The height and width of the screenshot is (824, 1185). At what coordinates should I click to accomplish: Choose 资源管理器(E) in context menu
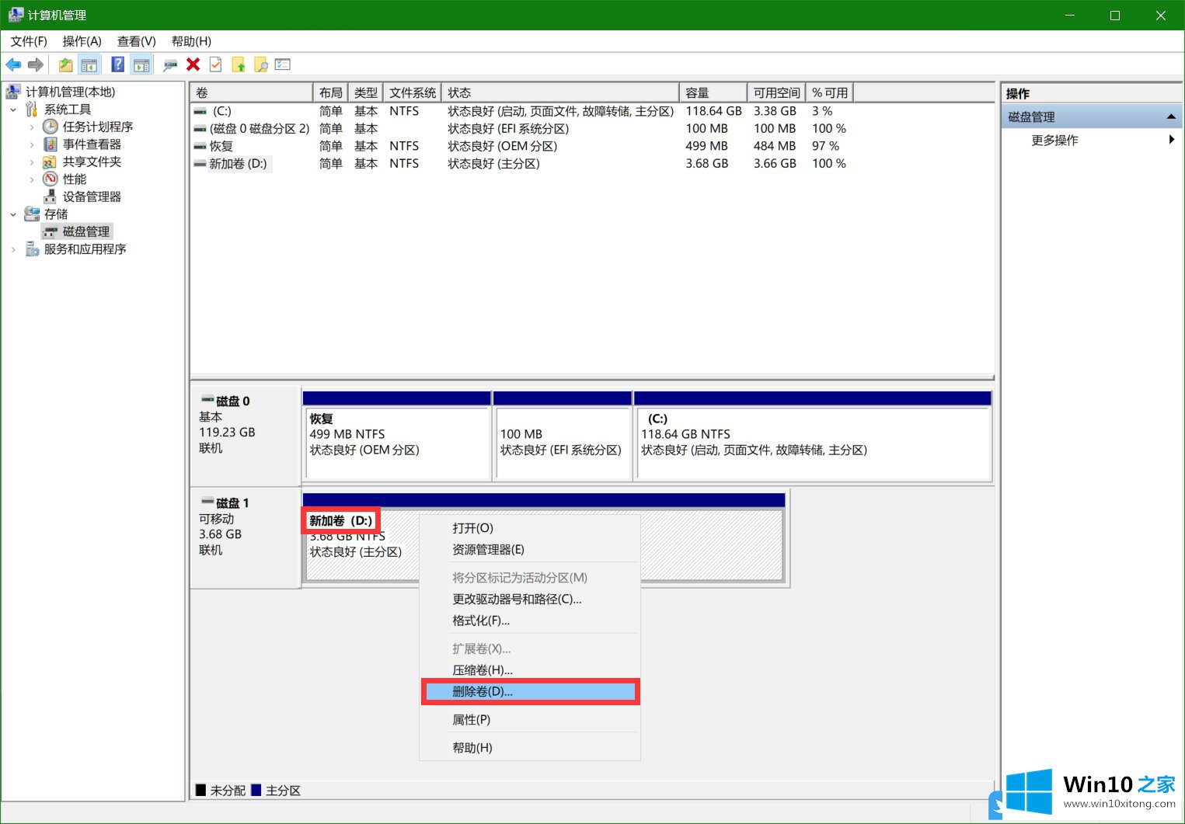pos(530,550)
